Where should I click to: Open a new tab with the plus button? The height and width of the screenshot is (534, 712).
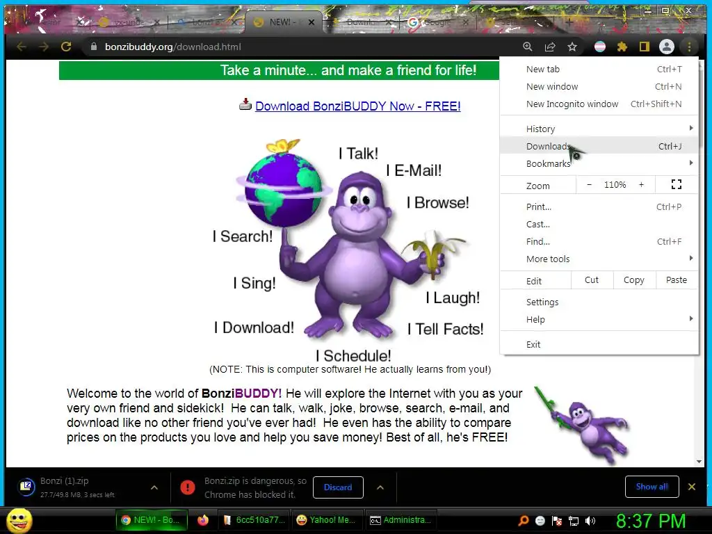(569, 22)
